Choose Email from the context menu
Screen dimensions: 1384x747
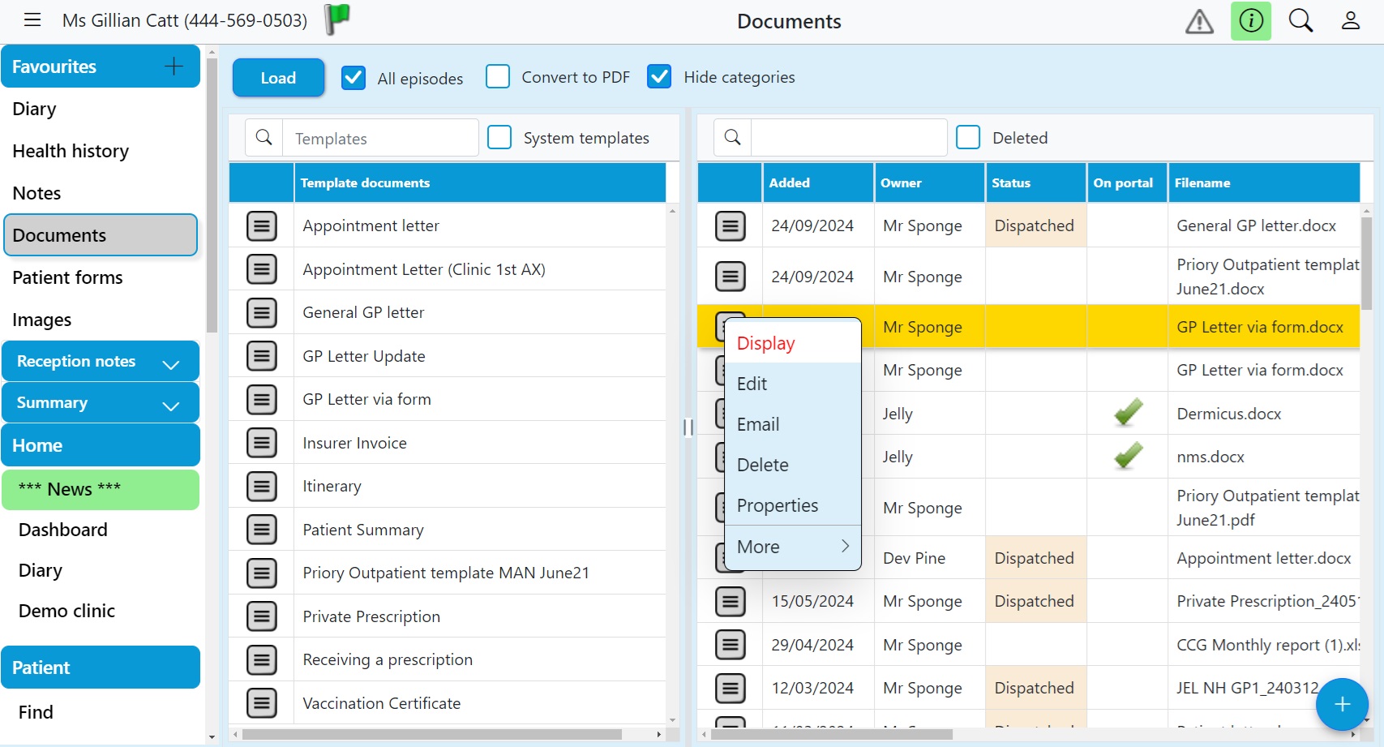[793, 424]
